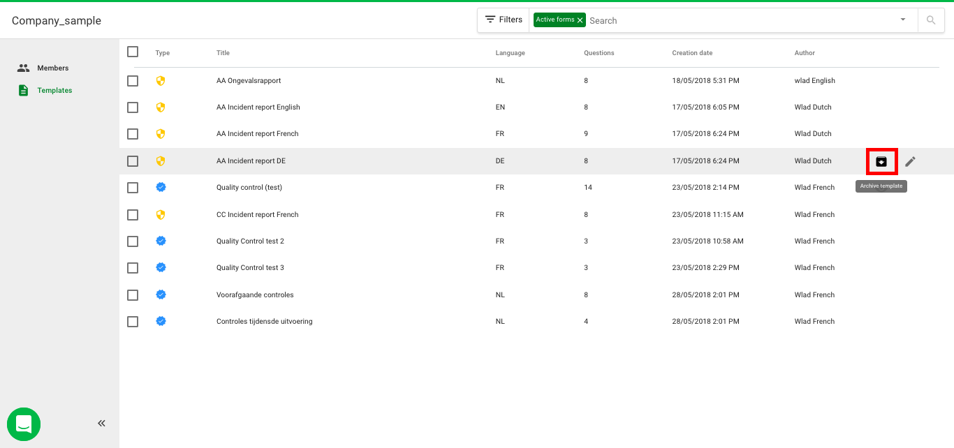
Task: Sort by Creation date column header
Action: tap(693, 53)
